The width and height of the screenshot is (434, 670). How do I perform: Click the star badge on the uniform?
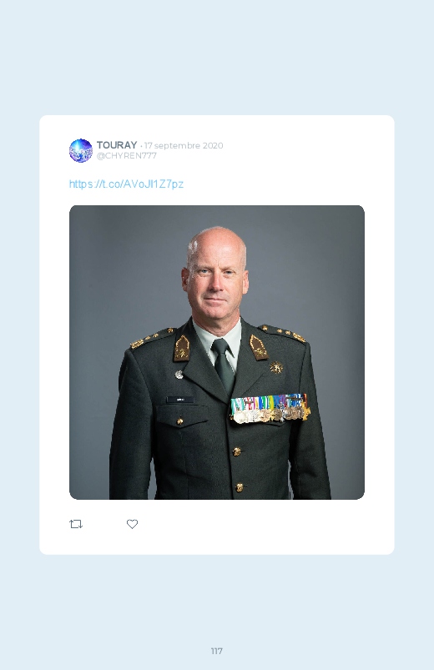tap(276, 367)
